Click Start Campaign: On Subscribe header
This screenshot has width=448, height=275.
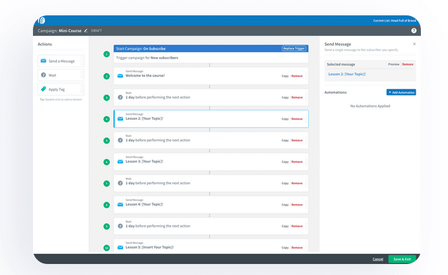211,48
